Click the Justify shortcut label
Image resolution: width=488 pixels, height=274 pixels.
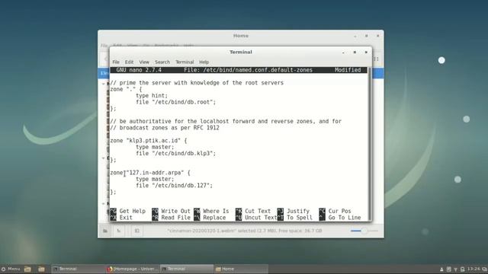(x=298, y=212)
